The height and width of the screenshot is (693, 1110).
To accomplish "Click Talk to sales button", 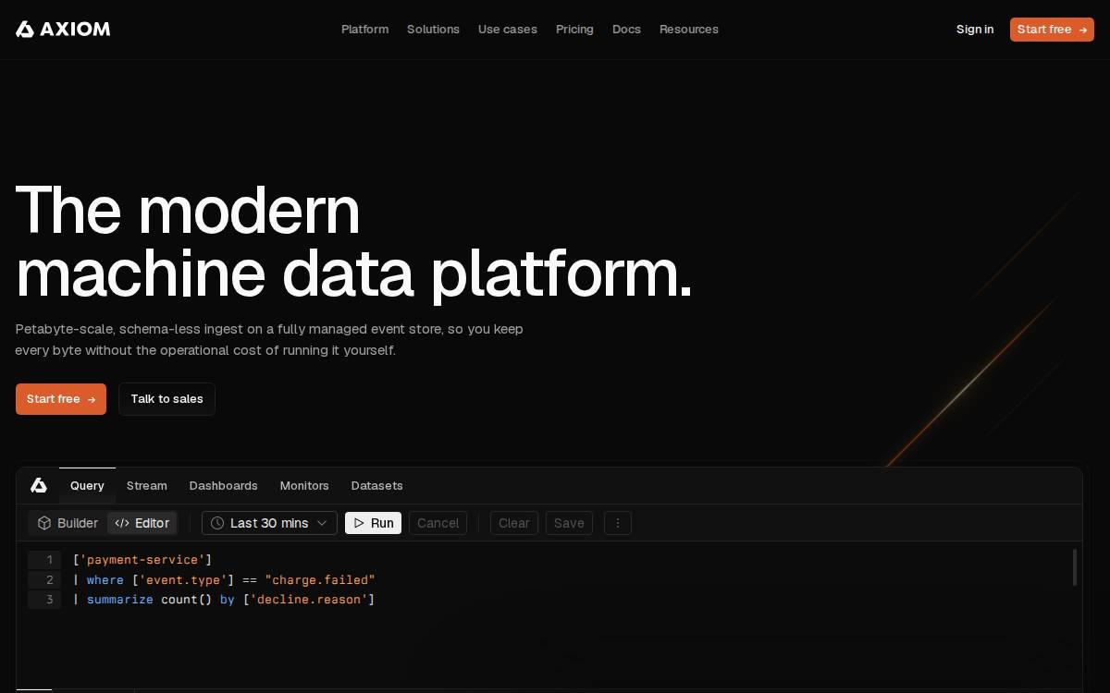I will click(x=166, y=399).
